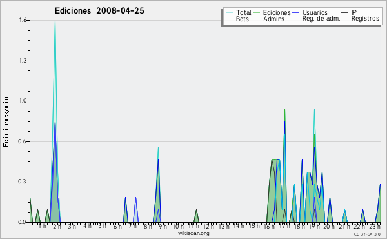The height and width of the screenshot is (239, 387).
Task: Click the 0.3 y-axis value label
Action: coord(22,182)
